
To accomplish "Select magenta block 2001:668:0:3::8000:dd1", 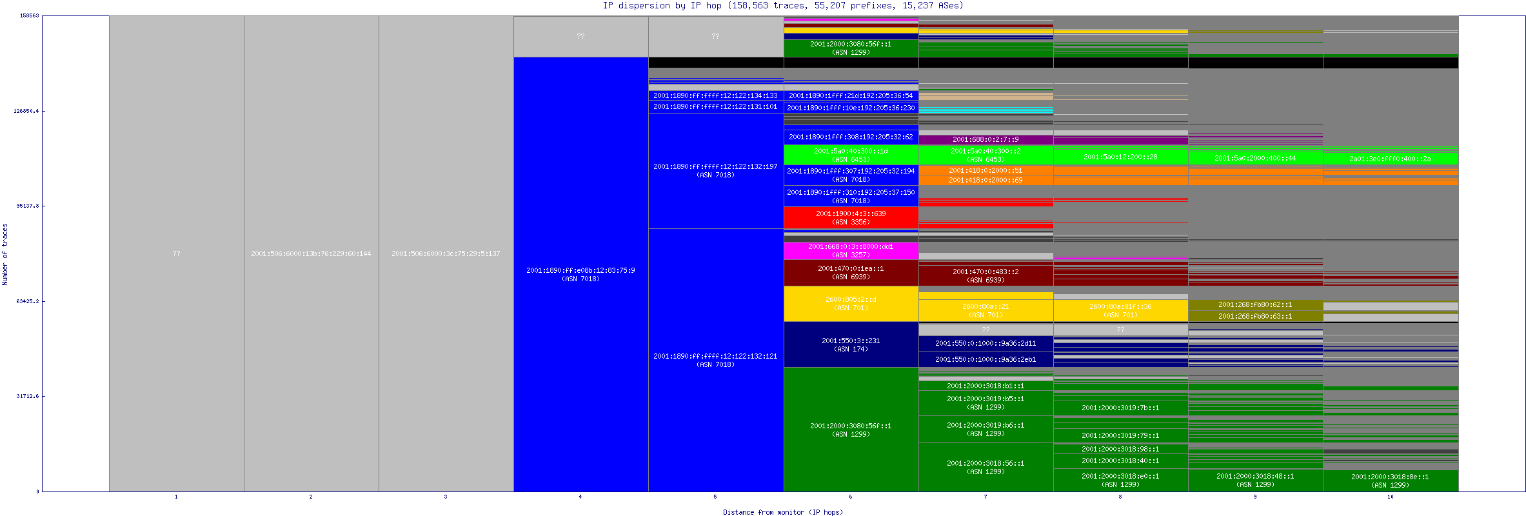I will click(x=851, y=250).
